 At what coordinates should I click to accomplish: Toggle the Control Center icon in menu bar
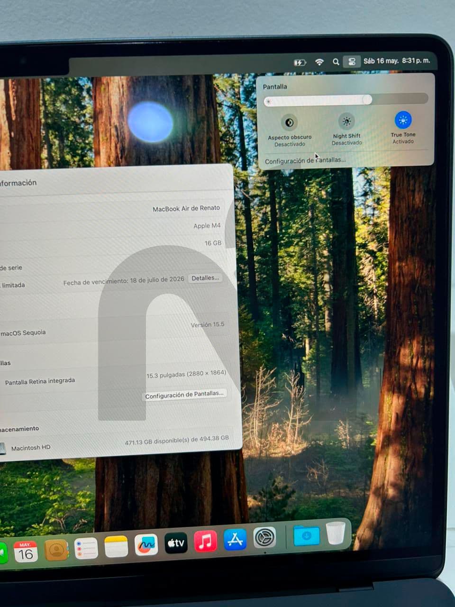(x=352, y=62)
